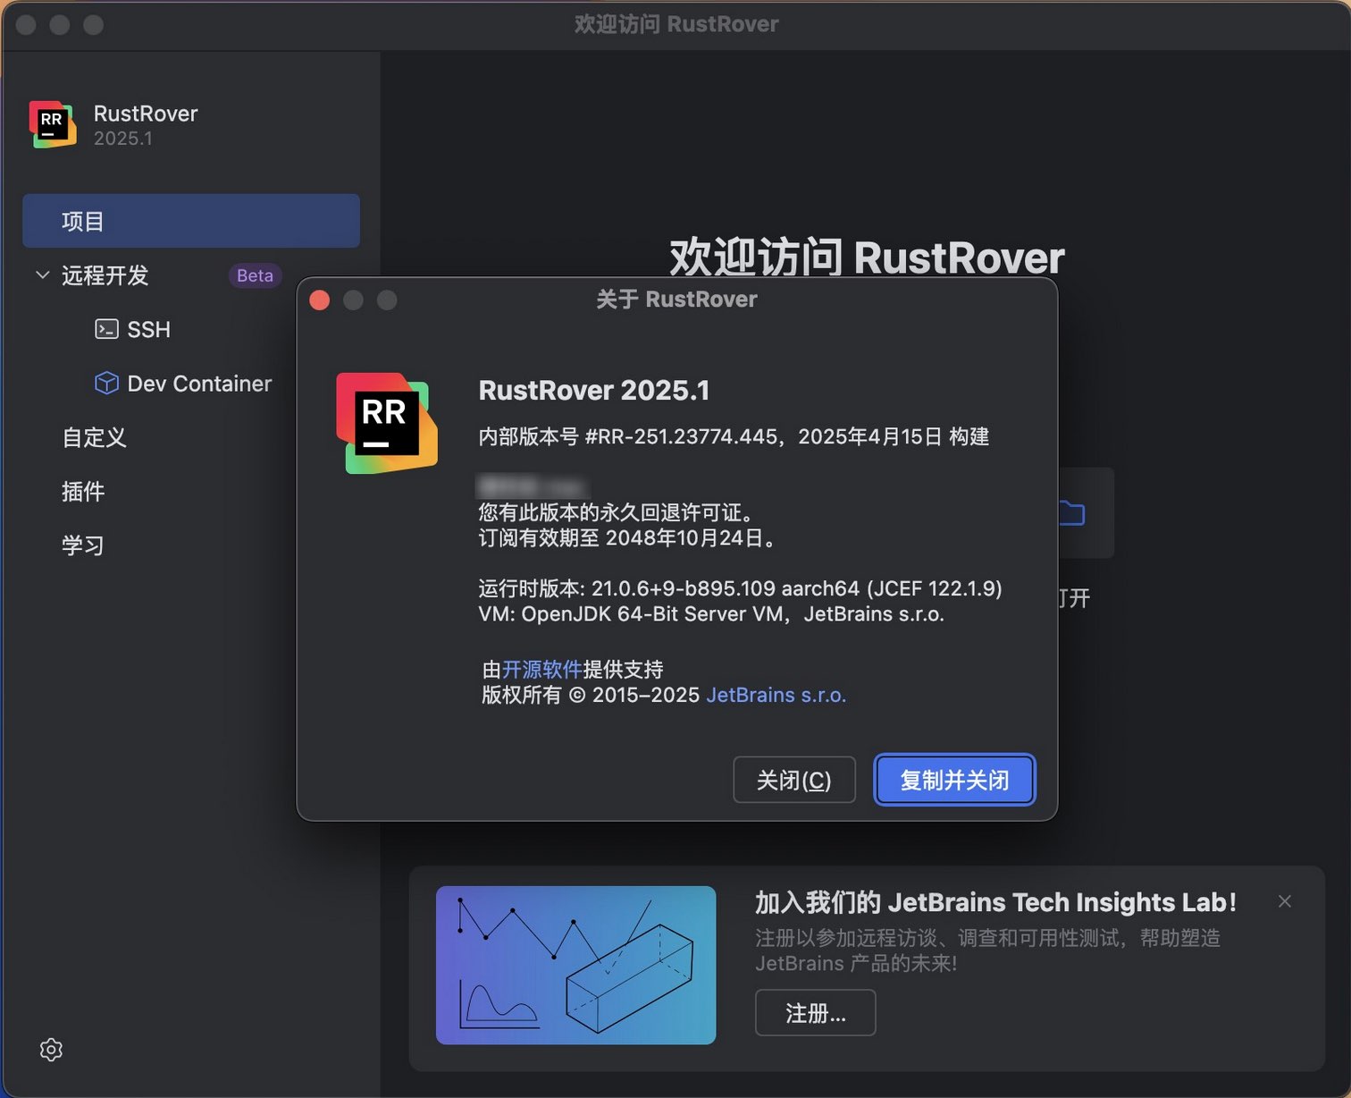Click the RustRover logo in the sidebar header
The height and width of the screenshot is (1098, 1351).
pos(52,124)
